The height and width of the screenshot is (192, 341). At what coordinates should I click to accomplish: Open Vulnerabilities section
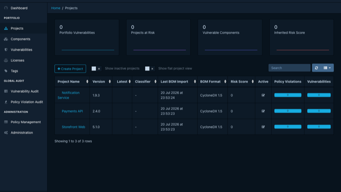(x=21, y=49)
